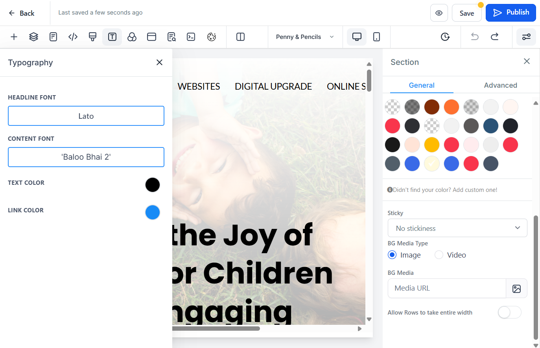Screen dimensions: 540x348
Task: Select the Video radio button
Action: coord(439,255)
